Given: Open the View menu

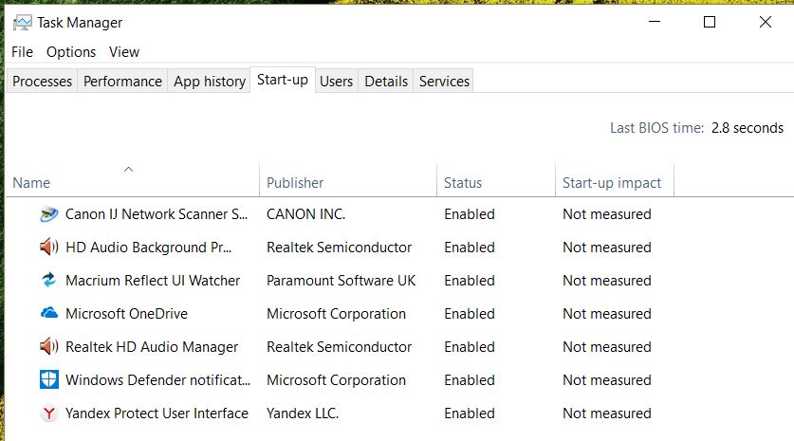Looking at the screenshot, I should click(124, 52).
